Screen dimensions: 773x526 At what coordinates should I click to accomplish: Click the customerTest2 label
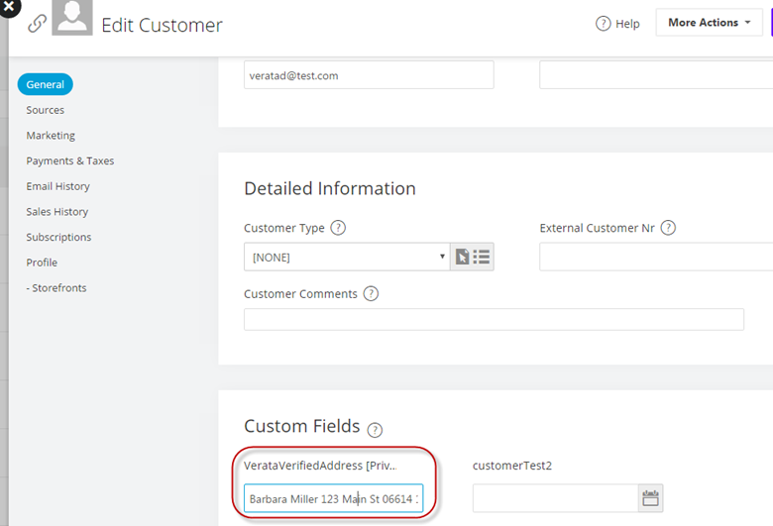(512, 466)
